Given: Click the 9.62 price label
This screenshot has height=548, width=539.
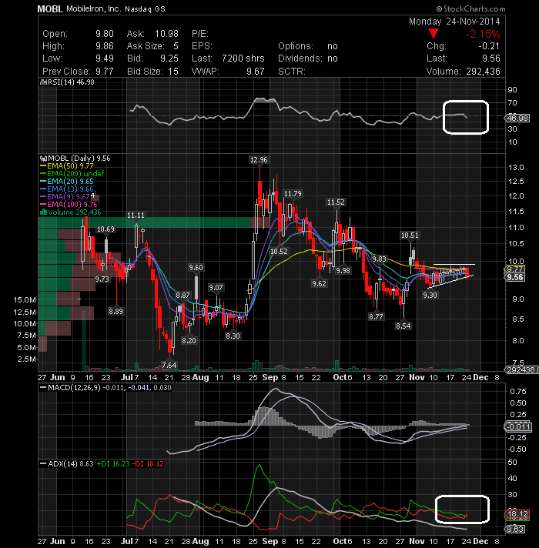Looking at the screenshot, I should coord(319,283).
